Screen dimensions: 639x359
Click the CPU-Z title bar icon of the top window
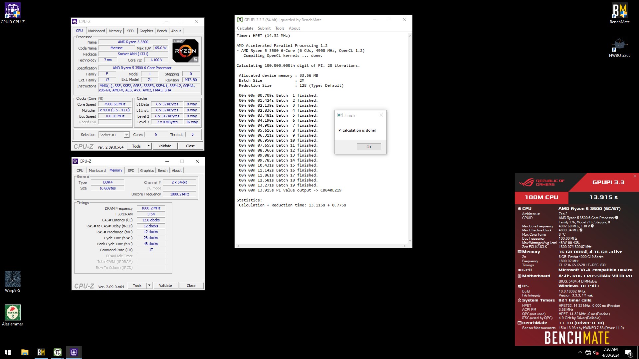pyautogui.click(x=75, y=22)
